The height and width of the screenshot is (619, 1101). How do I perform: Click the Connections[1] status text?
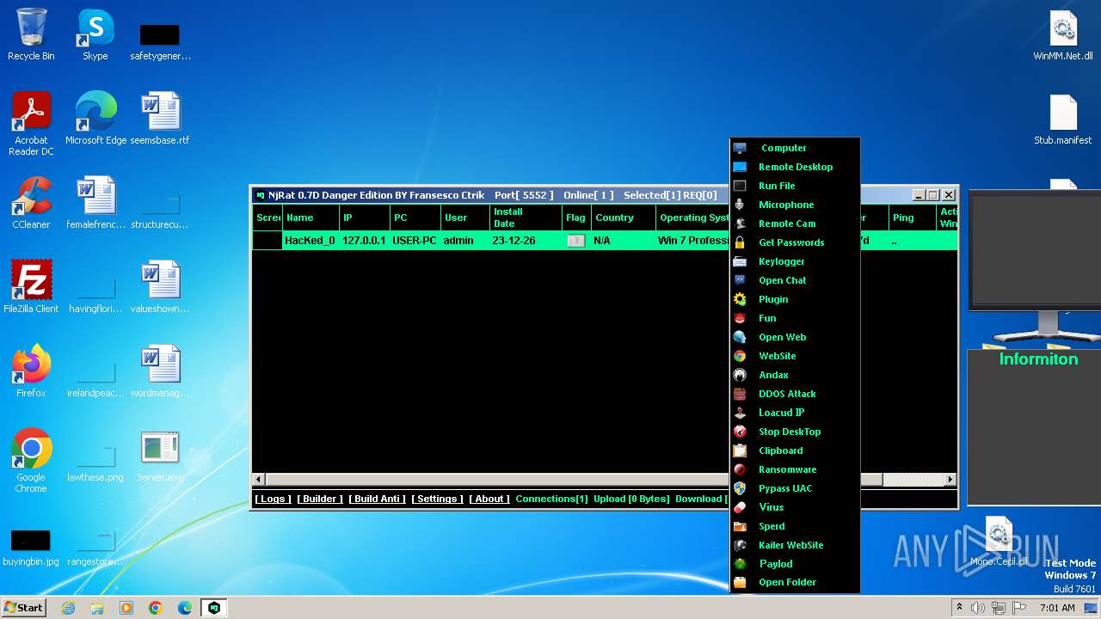(x=551, y=499)
